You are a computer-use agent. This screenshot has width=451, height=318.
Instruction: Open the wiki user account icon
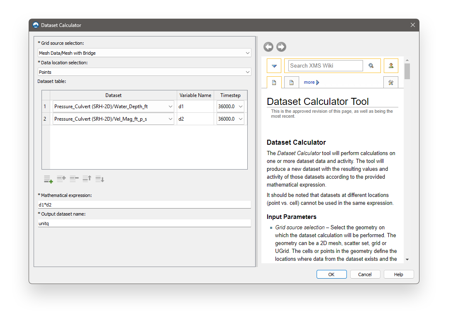pyautogui.click(x=391, y=66)
